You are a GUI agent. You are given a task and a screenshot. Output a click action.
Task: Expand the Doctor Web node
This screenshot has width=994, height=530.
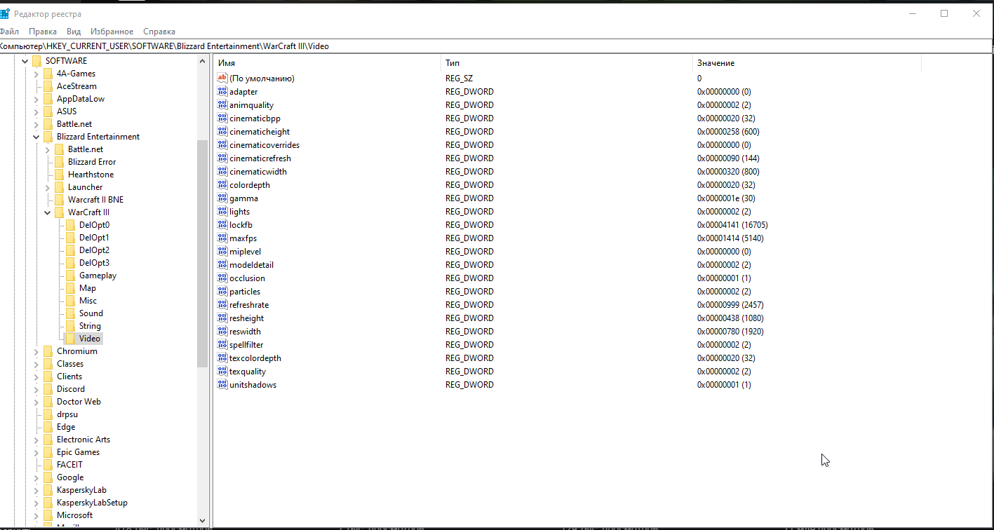coord(36,402)
